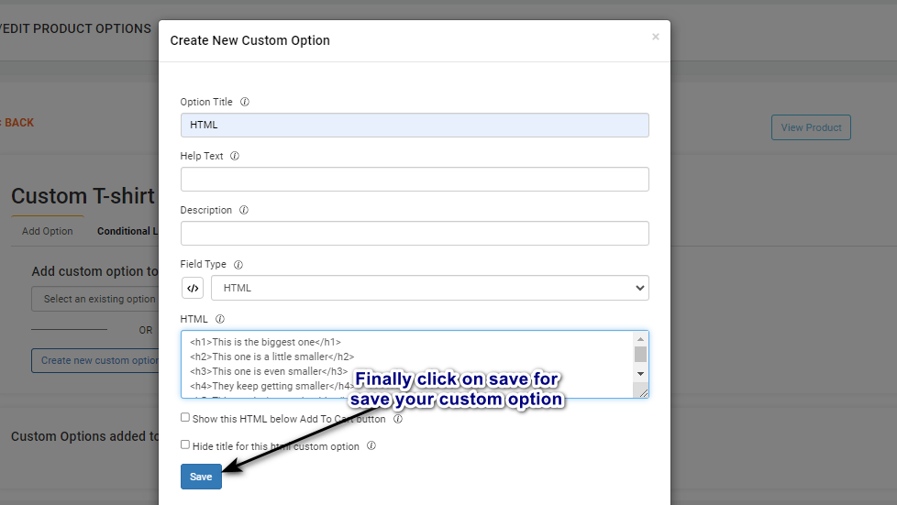Click the h1 biggest one code line

tap(265, 342)
